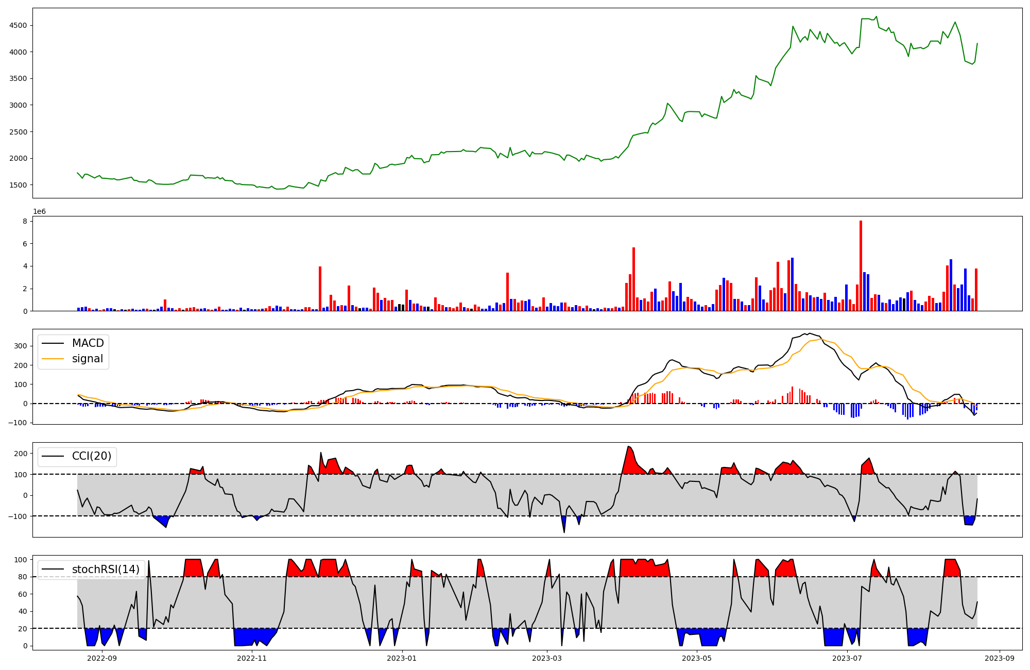Click the 2023-03 x-axis date label
This screenshot has height=670, width=1030.
546,658
